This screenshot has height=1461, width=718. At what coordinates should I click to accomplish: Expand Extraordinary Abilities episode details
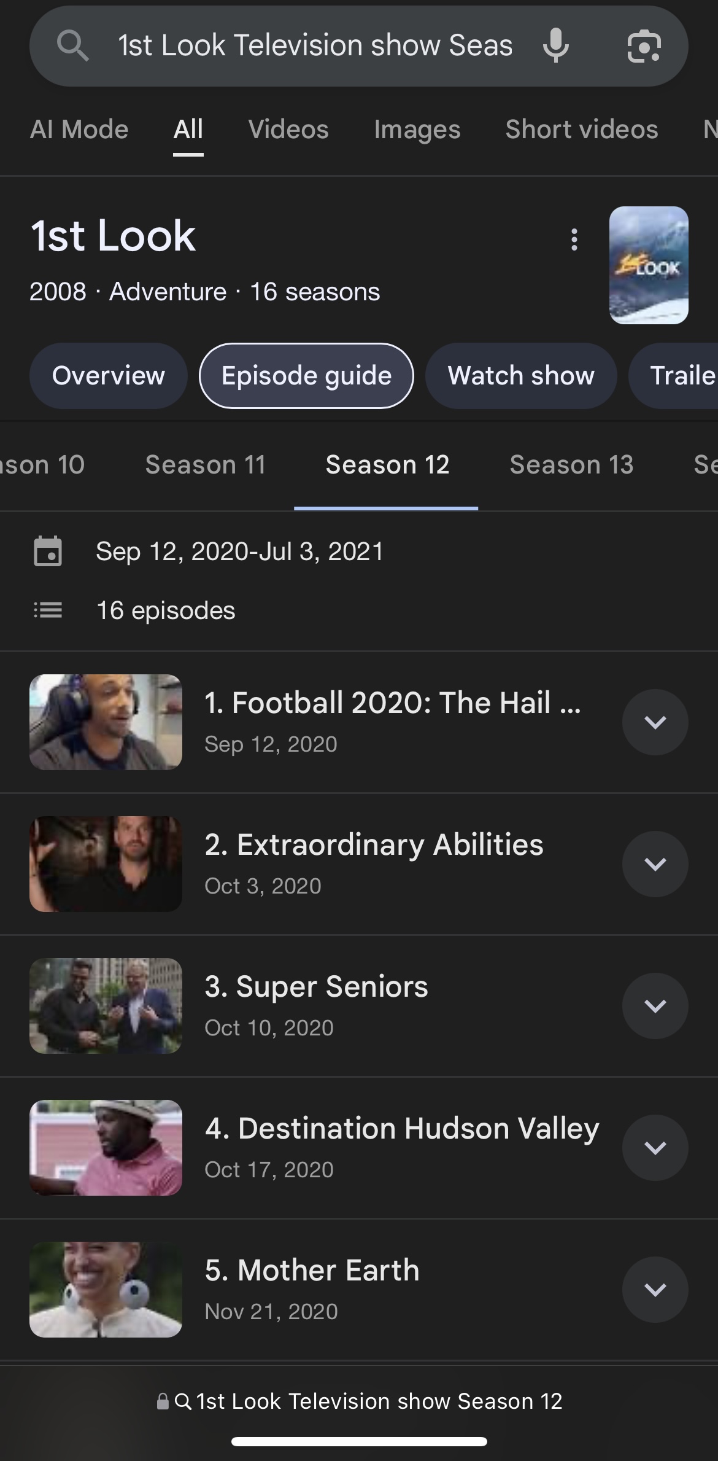point(655,864)
